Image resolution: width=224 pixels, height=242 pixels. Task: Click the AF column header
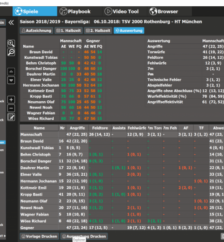coord(186,128)
